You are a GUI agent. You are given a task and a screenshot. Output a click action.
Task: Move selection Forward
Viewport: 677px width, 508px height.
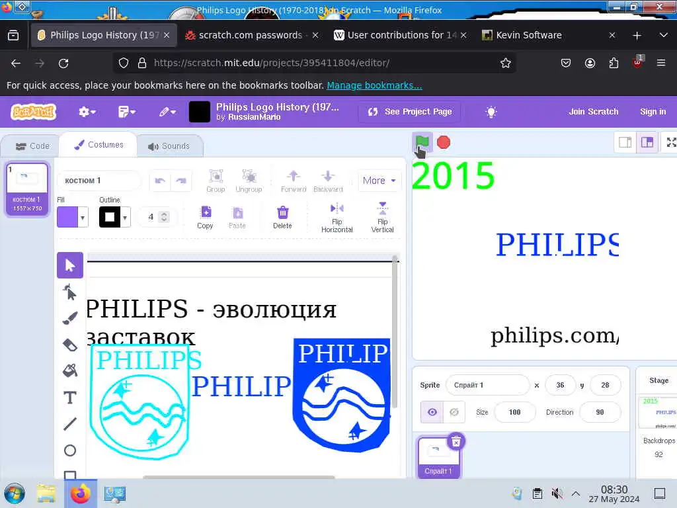tap(294, 181)
